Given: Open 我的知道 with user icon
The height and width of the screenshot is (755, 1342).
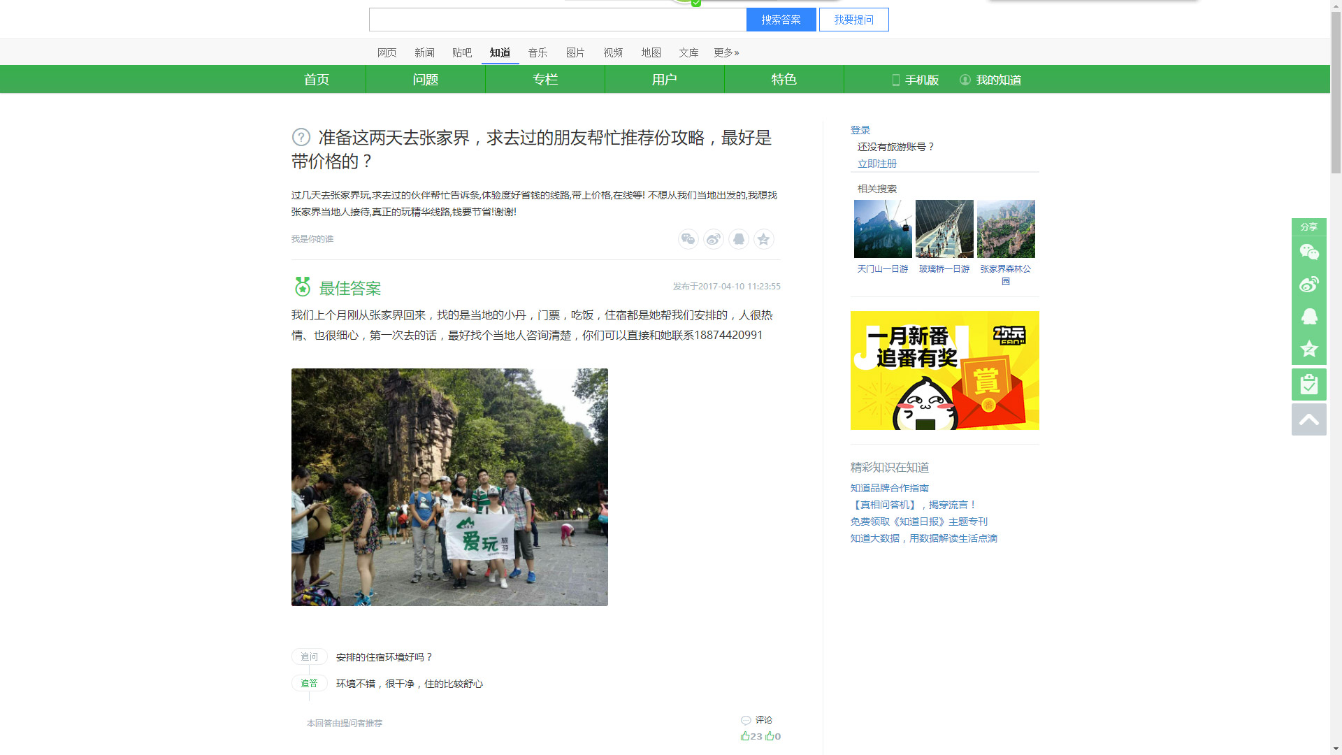Looking at the screenshot, I should click(990, 80).
